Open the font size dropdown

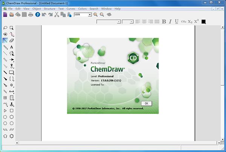pyautogui.click(x=131, y=21)
